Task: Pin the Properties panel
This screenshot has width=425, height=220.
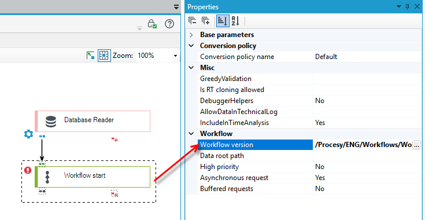Action: (x=407, y=7)
